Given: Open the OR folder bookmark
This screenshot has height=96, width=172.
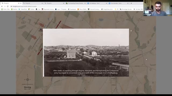Looking at the screenshot, I should pos(116,9).
